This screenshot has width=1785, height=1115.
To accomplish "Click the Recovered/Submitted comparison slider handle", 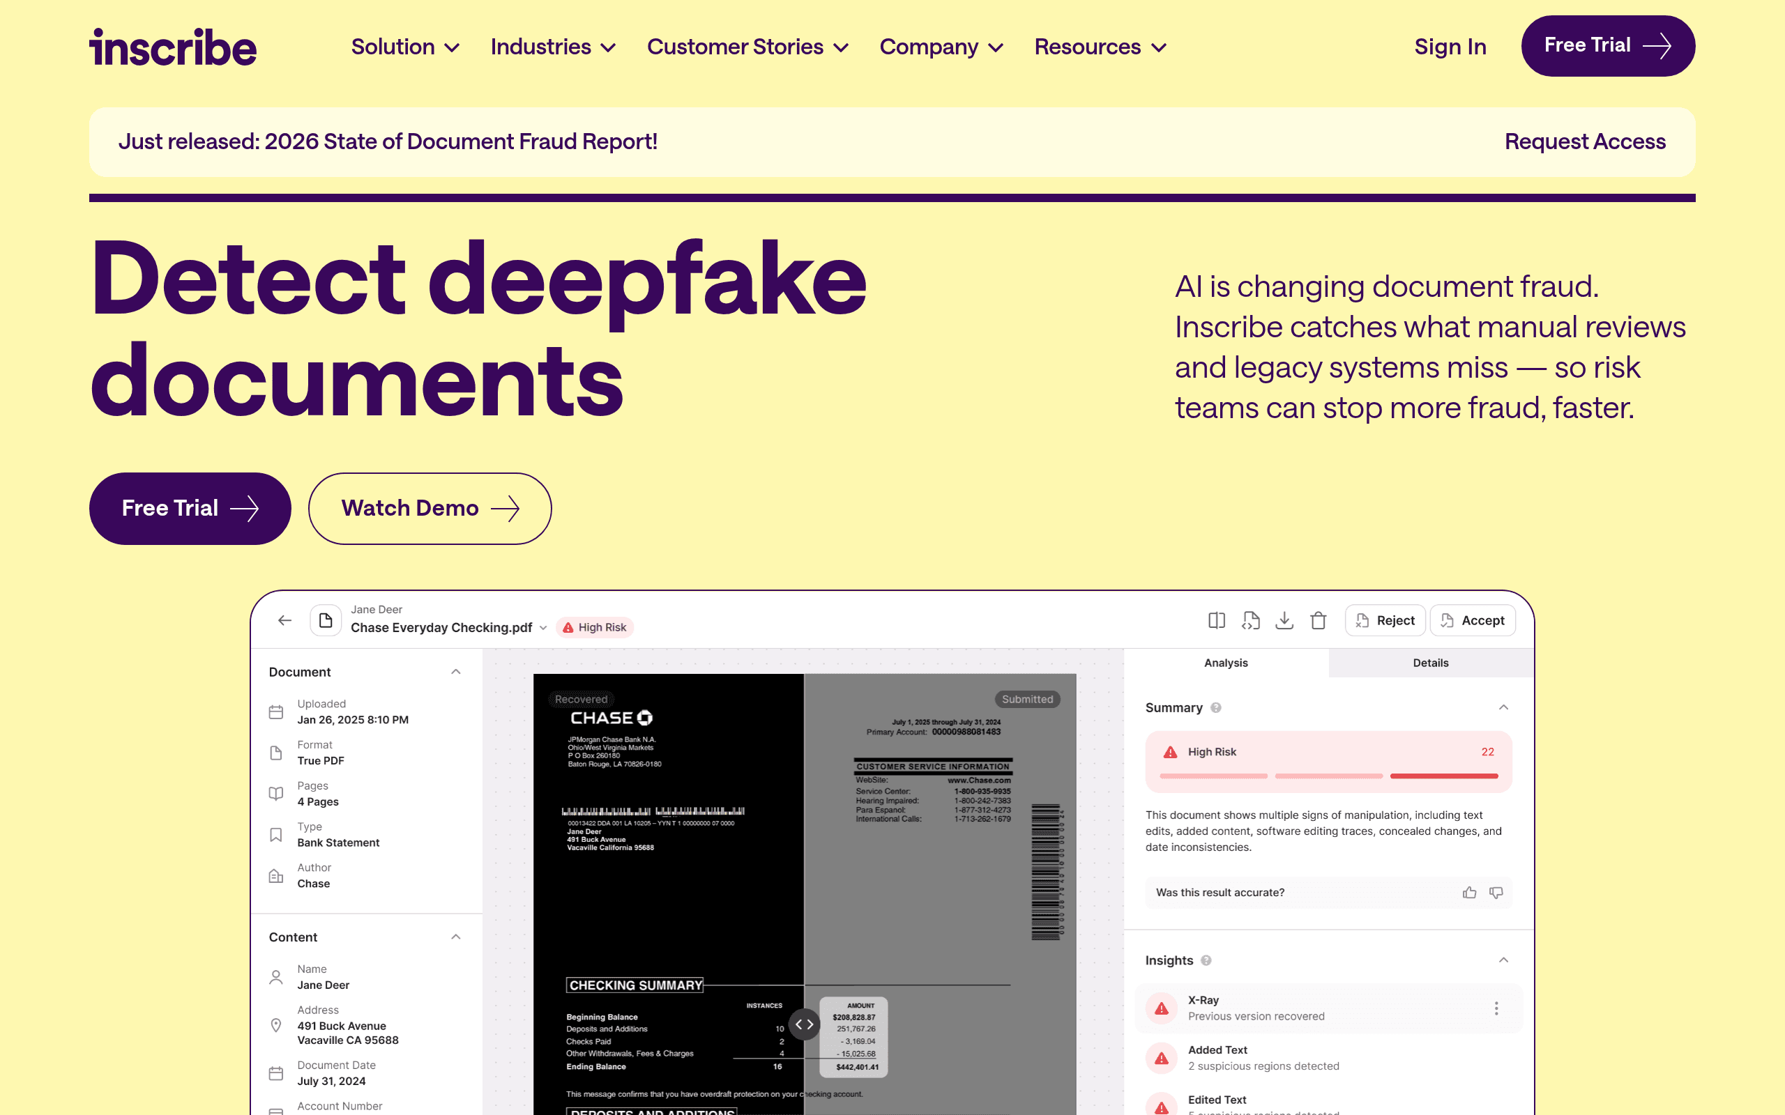I will click(x=804, y=1024).
